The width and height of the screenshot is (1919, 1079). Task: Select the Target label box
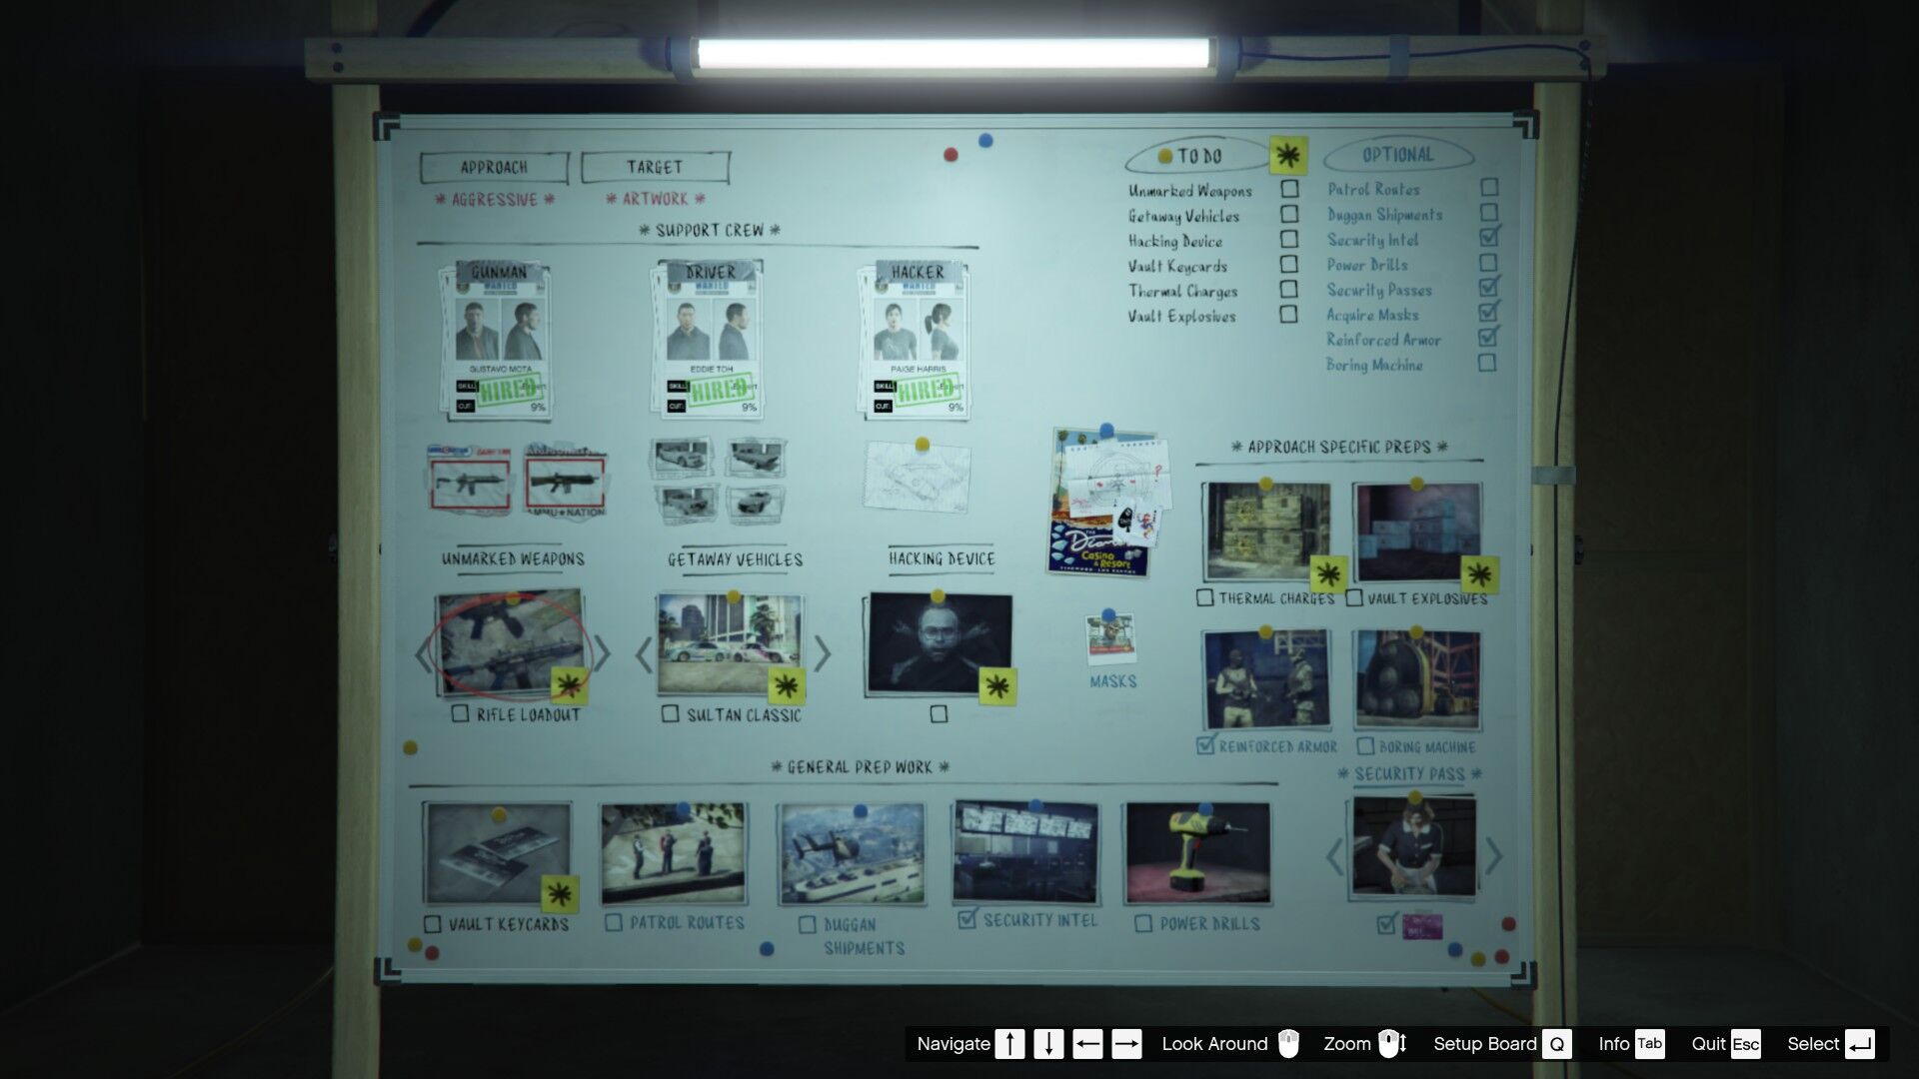tap(655, 167)
